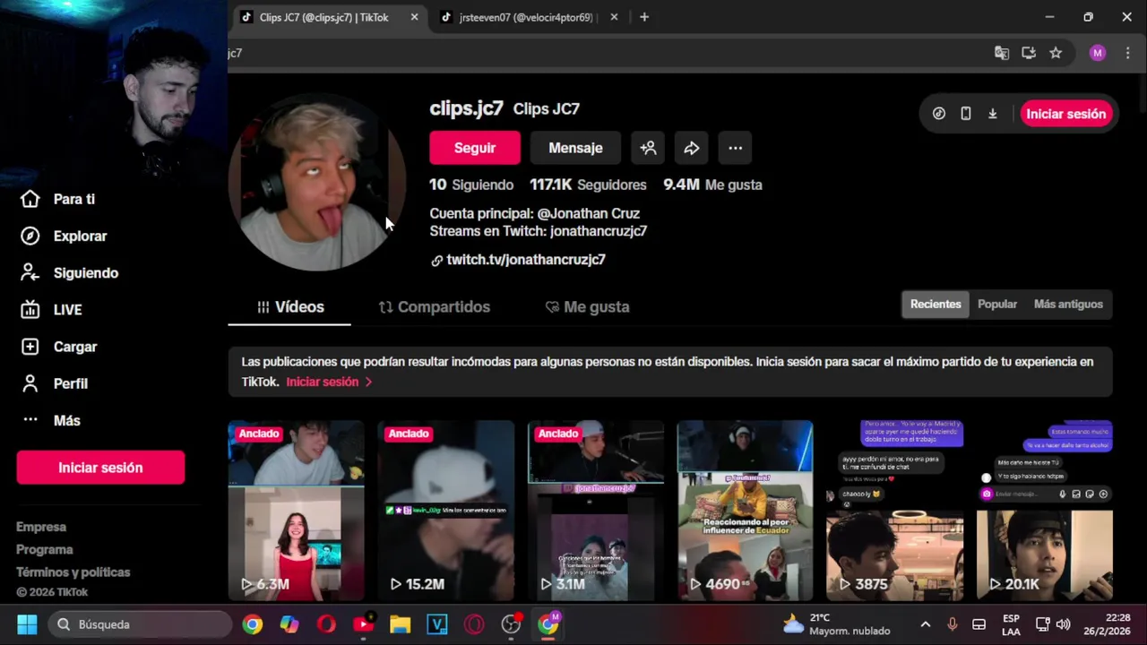
Task: Click the Para ti home icon
Action: point(30,199)
